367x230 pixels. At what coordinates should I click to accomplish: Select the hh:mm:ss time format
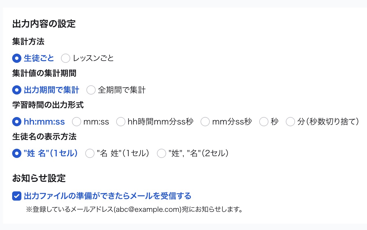tap(17, 122)
